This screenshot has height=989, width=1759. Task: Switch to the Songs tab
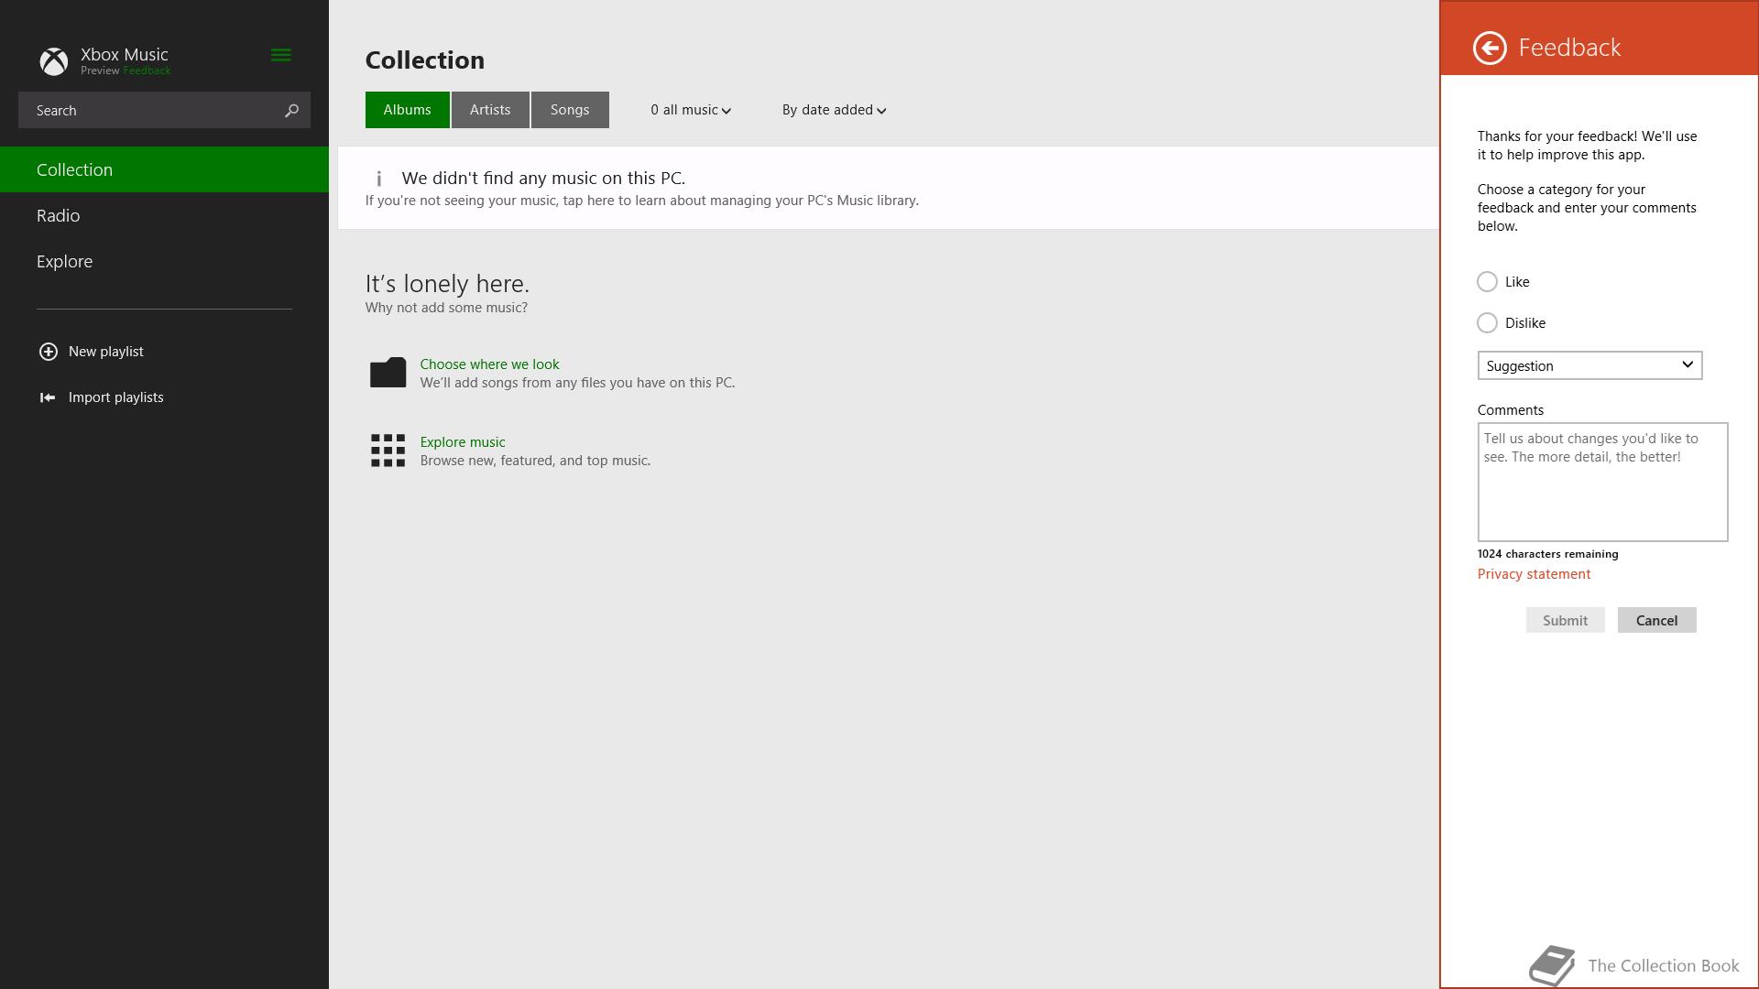click(x=570, y=110)
